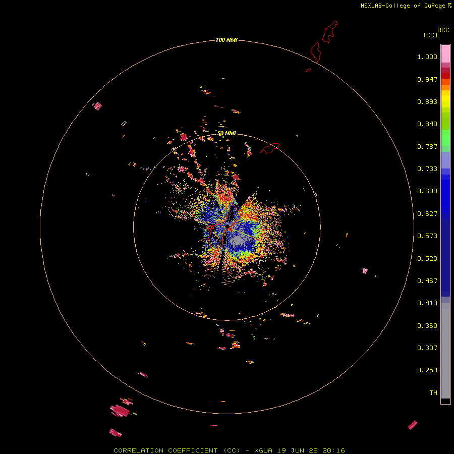Viewport: 454px width, 454px height.
Task: Click the TH threshold label
Action: pos(433,393)
